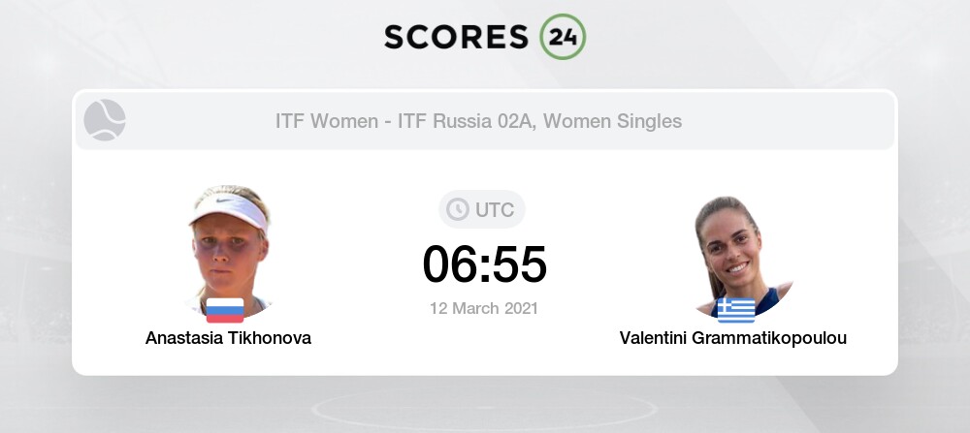Open Anastasia Tikhonova's player photo
970x433 pixels.
coord(228,252)
